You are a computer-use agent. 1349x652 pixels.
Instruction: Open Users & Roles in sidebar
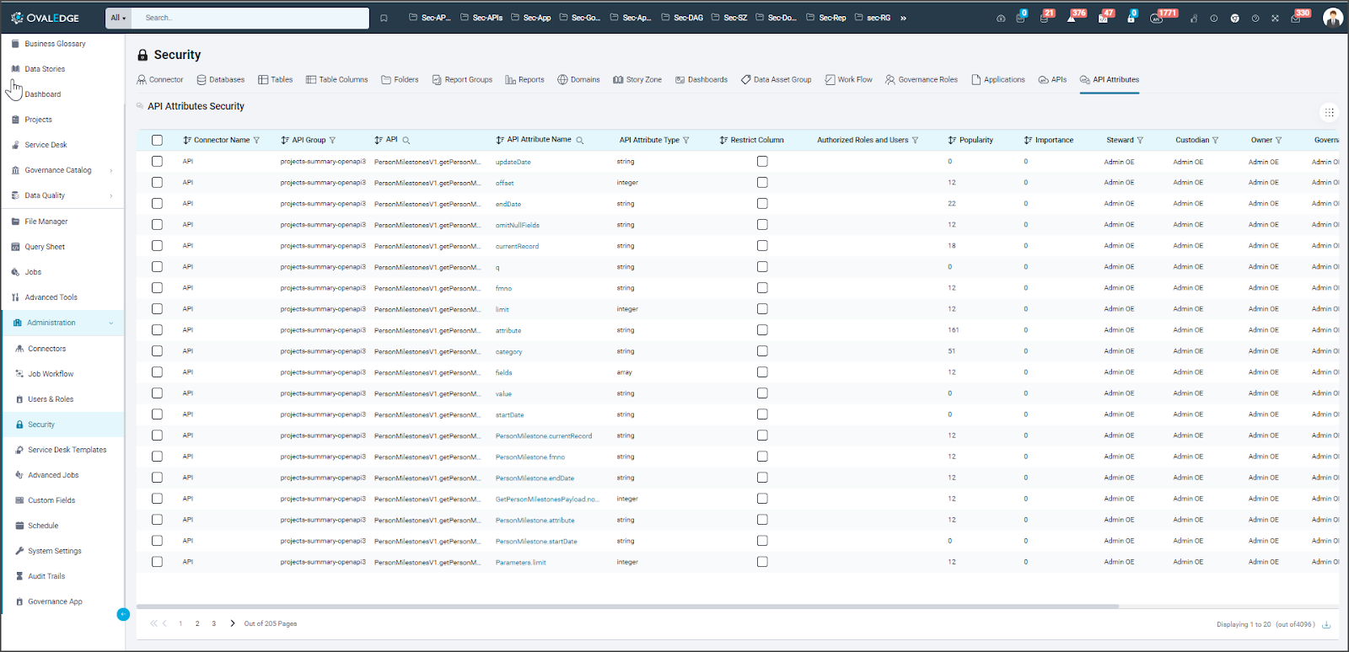(x=51, y=399)
